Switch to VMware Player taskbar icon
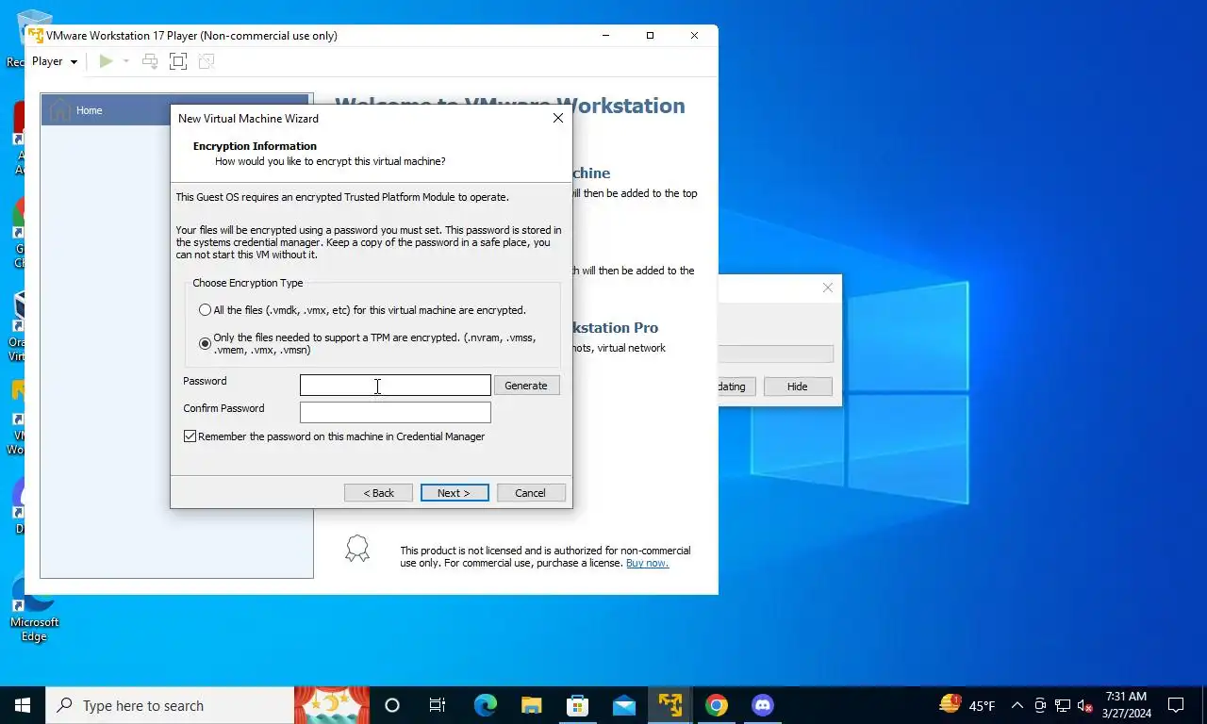 (670, 705)
